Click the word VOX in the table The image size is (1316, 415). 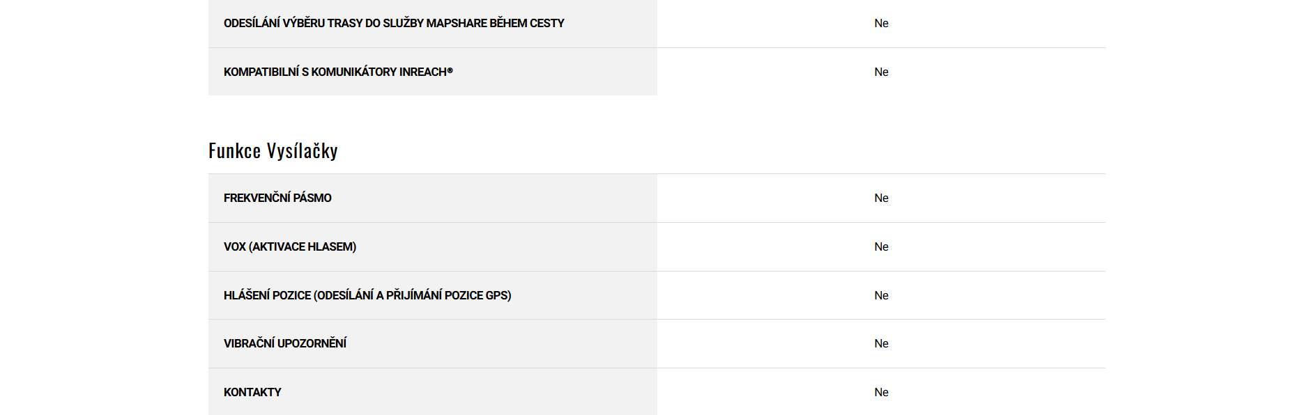pyautogui.click(x=235, y=247)
